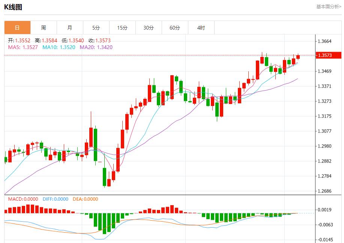Click the MA20 indicator label

[x=96, y=47]
